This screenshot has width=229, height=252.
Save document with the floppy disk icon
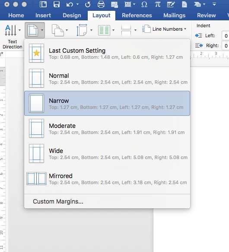(57, 4)
